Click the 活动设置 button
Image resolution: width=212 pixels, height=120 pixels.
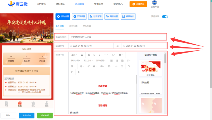[x=63, y=16]
